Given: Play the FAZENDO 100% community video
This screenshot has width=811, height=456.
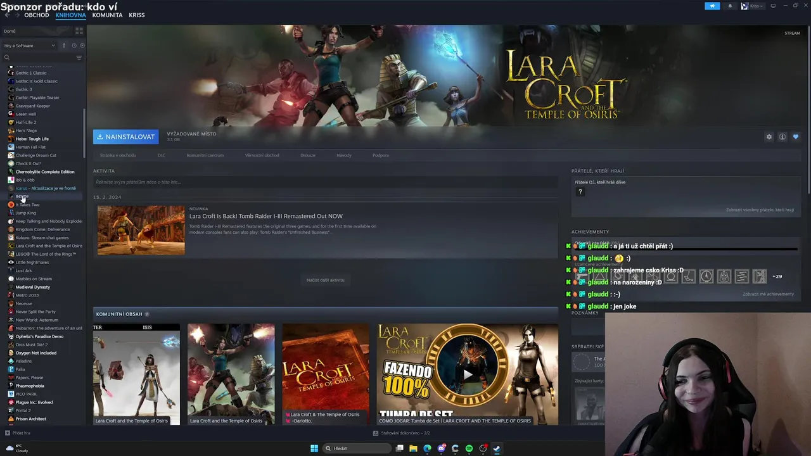Looking at the screenshot, I should (x=468, y=374).
